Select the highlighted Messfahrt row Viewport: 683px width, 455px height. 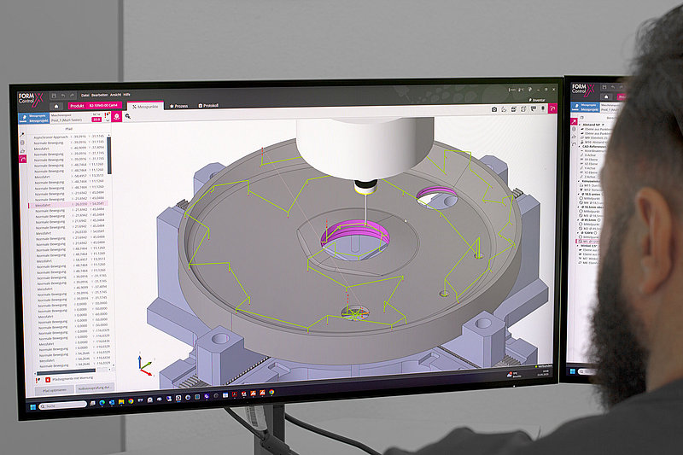coord(67,205)
